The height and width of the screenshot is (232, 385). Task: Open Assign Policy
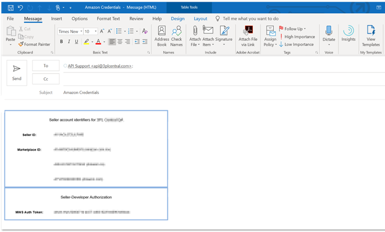[270, 36]
